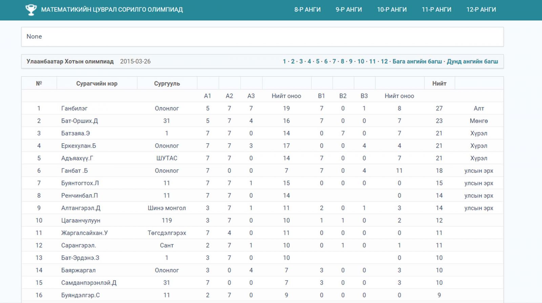Click the Нийт column header
The width and height of the screenshot is (542, 303).
pos(439,84)
